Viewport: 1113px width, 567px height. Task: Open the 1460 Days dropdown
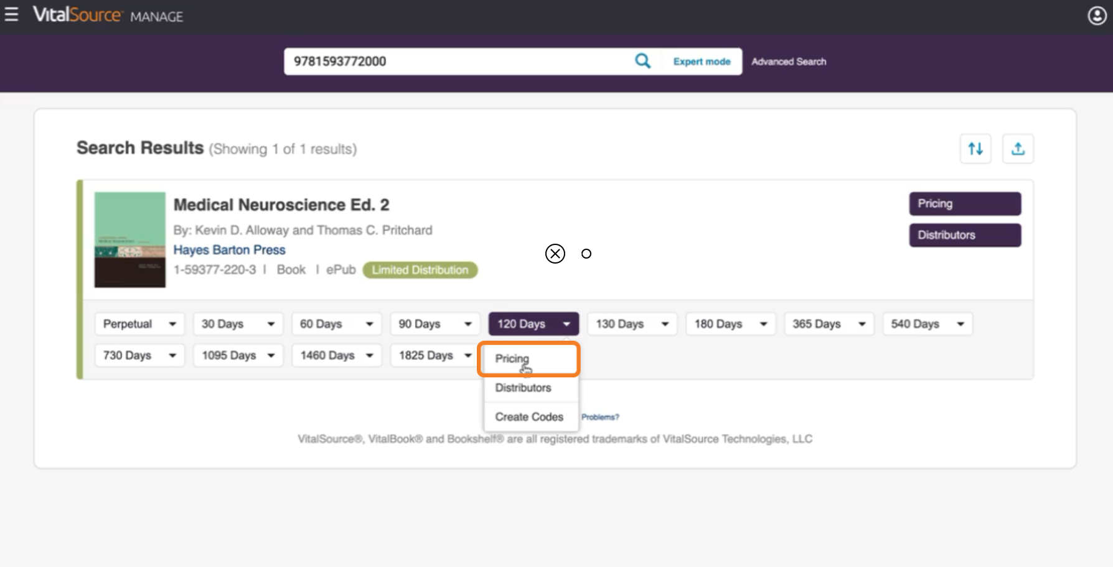(x=336, y=355)
